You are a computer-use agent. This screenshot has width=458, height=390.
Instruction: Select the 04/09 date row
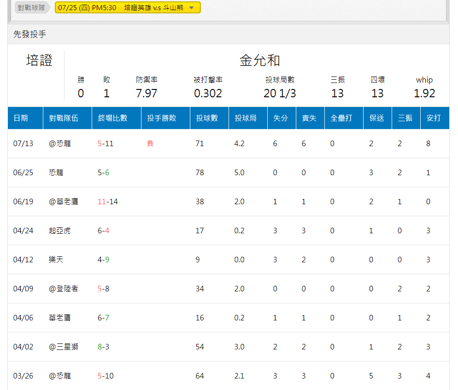(x=229, y=289)
